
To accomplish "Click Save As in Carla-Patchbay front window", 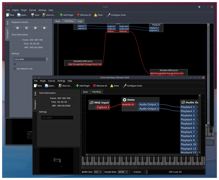I will click(65, 86).
